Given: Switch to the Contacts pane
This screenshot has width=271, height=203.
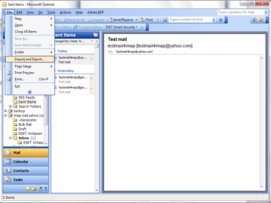Looking at the screenshot, I should [26, 171].
